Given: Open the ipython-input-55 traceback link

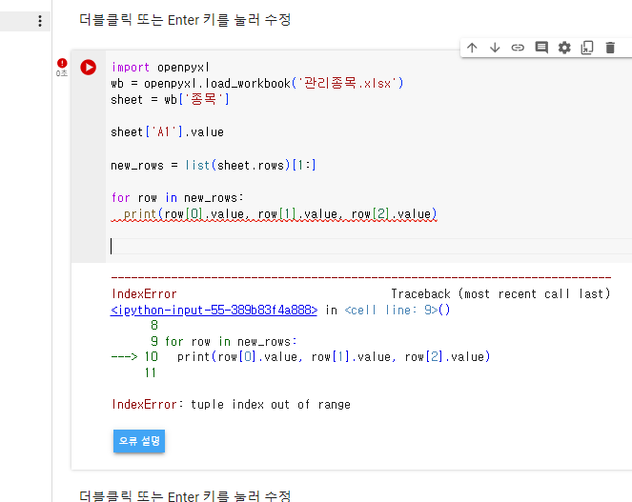Looking at the screenshot, I should pos(214,310).
